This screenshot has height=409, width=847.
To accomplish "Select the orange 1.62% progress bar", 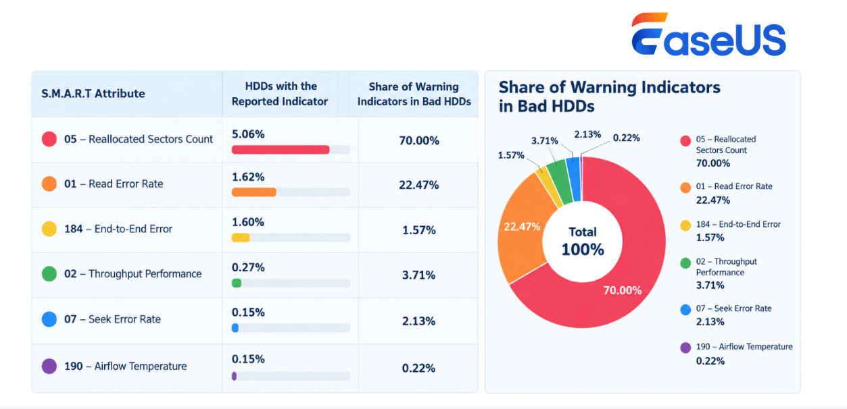I will pyautogui.click(x=254, y=192).
